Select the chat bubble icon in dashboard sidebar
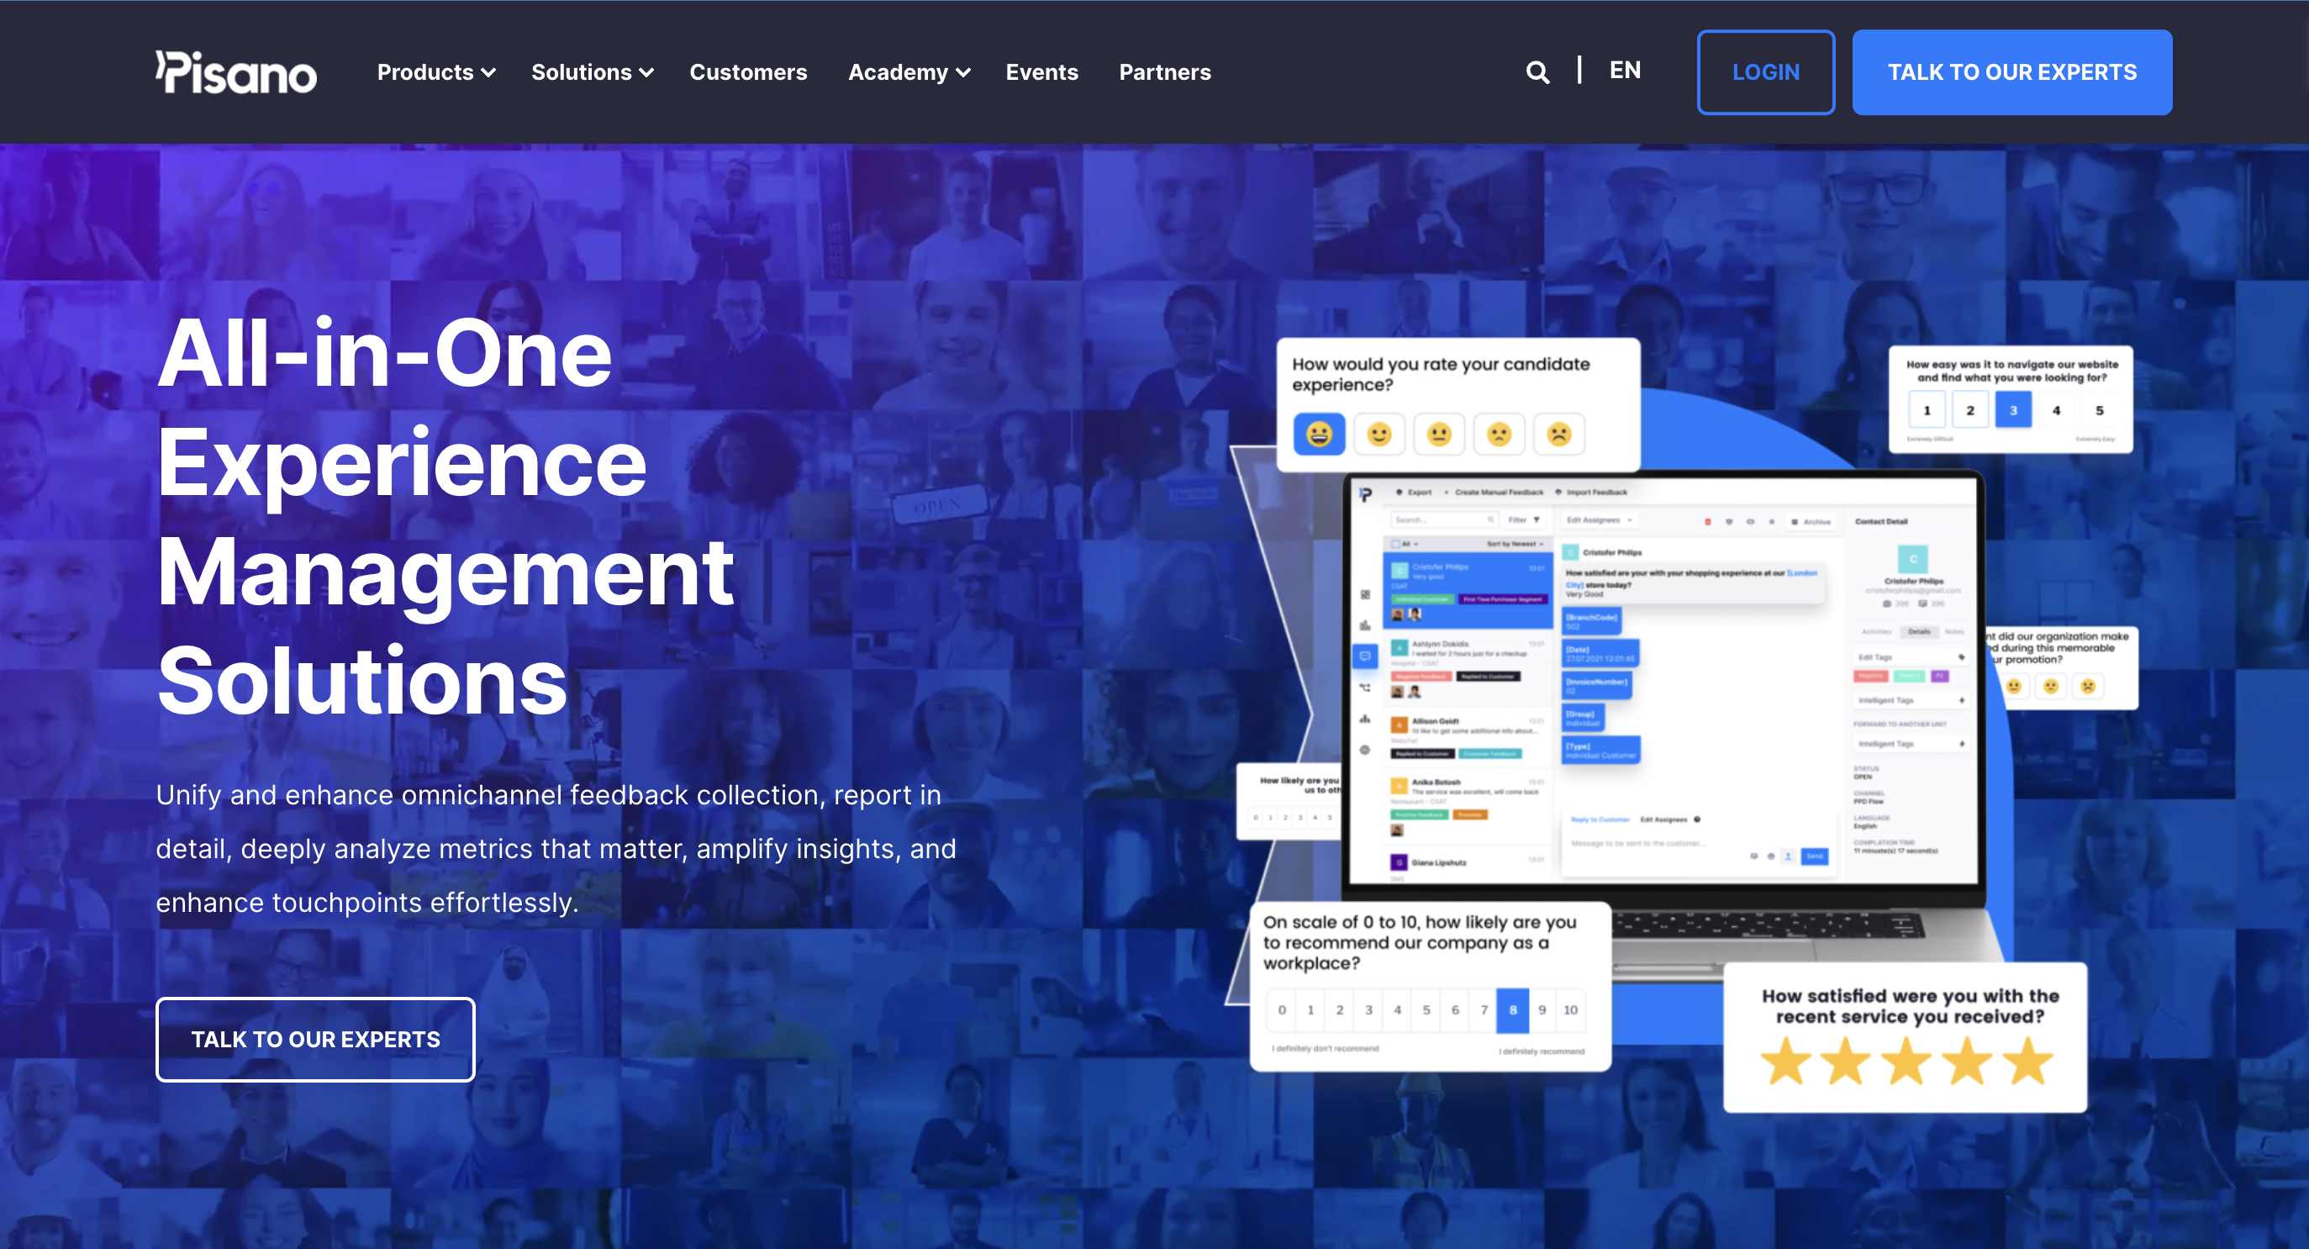This screenshot has height=1249, width=2309. coord(1366,657)
